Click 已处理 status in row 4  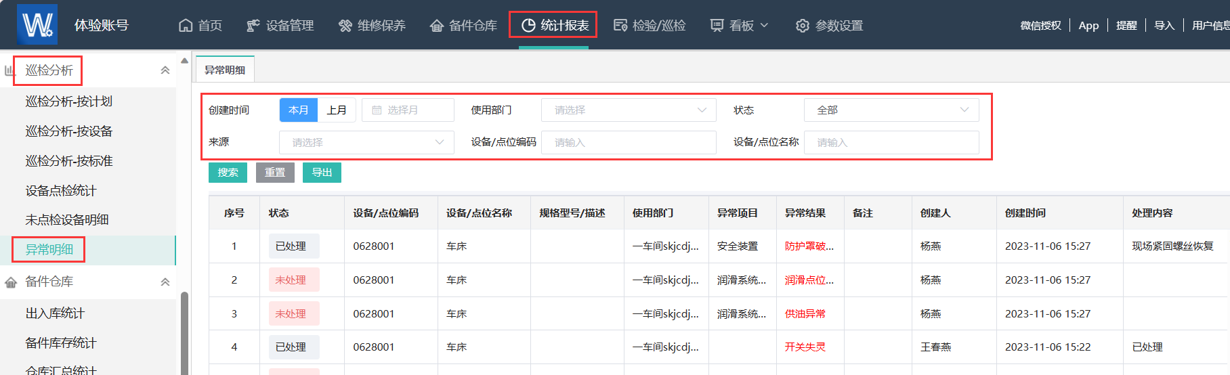[294, 347]
